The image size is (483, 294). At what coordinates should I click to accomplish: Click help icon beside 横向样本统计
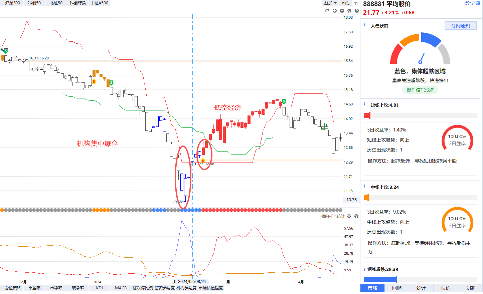coord(356,216)
